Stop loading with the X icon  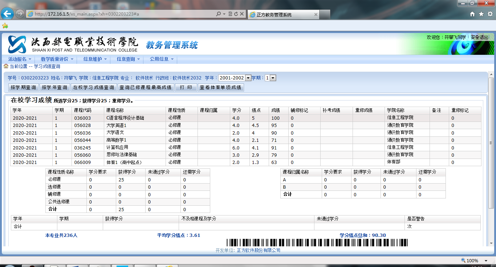coord(242,14)
